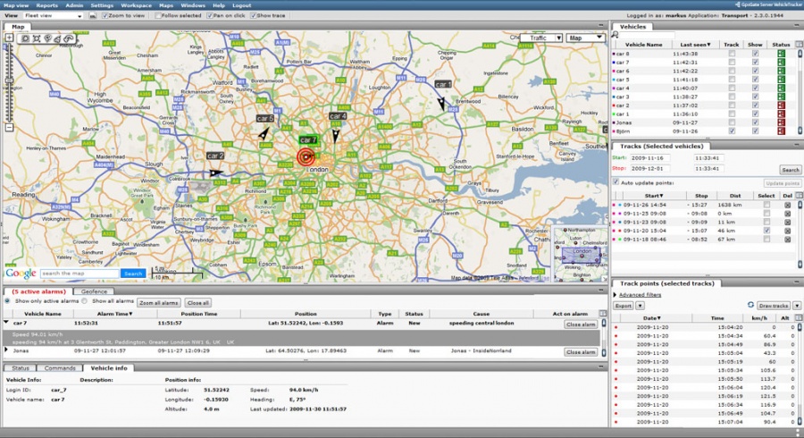Click the red status icon for Björn

781,131
